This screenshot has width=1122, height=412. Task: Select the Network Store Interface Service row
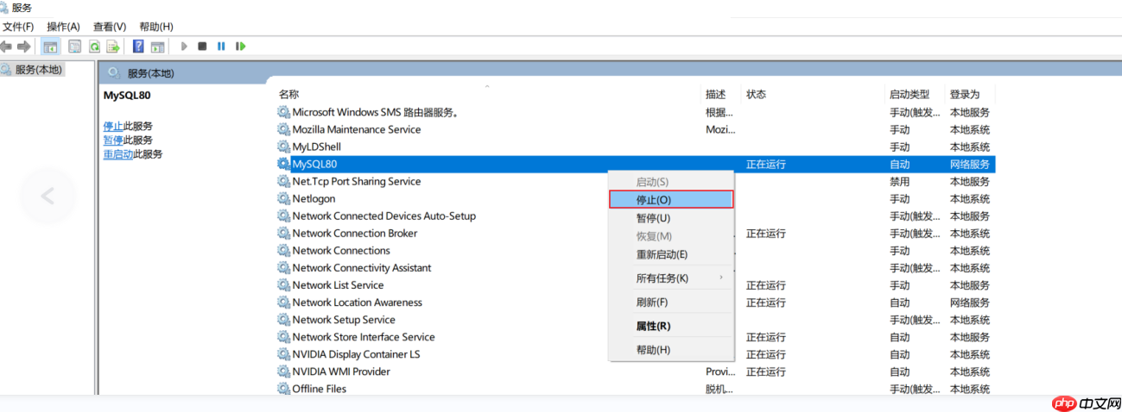point(636,337)
